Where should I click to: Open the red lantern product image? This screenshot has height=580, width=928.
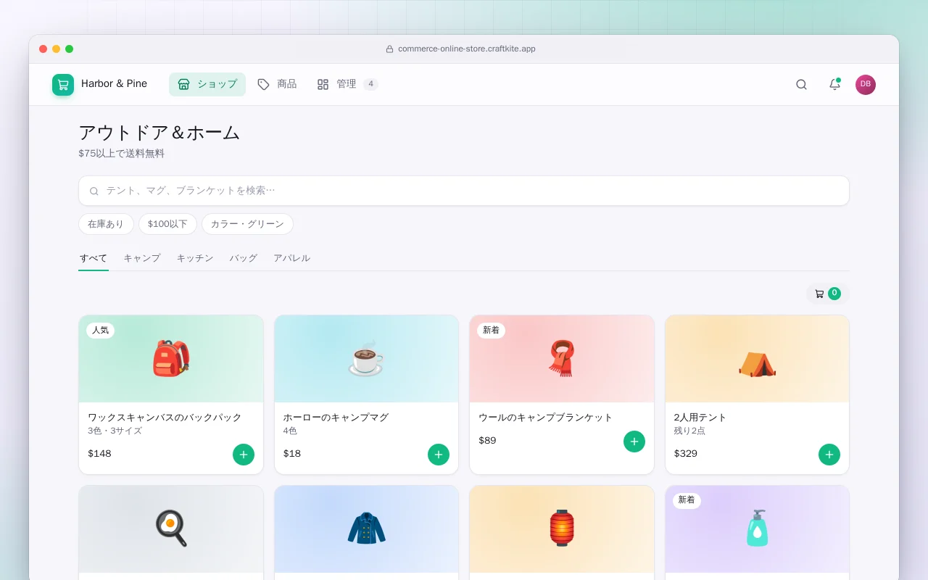click(562, 529)
